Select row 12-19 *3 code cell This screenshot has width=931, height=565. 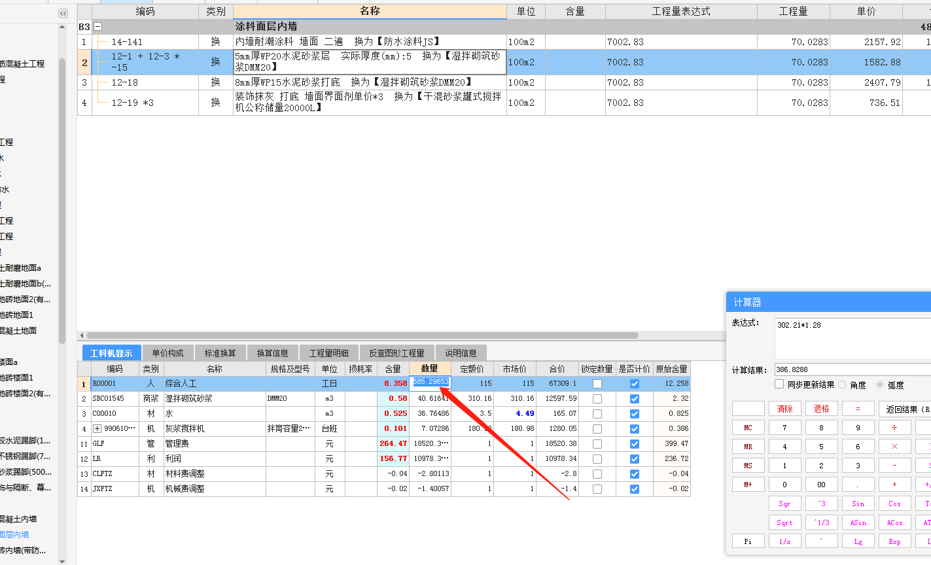click(x=145, y=103)
